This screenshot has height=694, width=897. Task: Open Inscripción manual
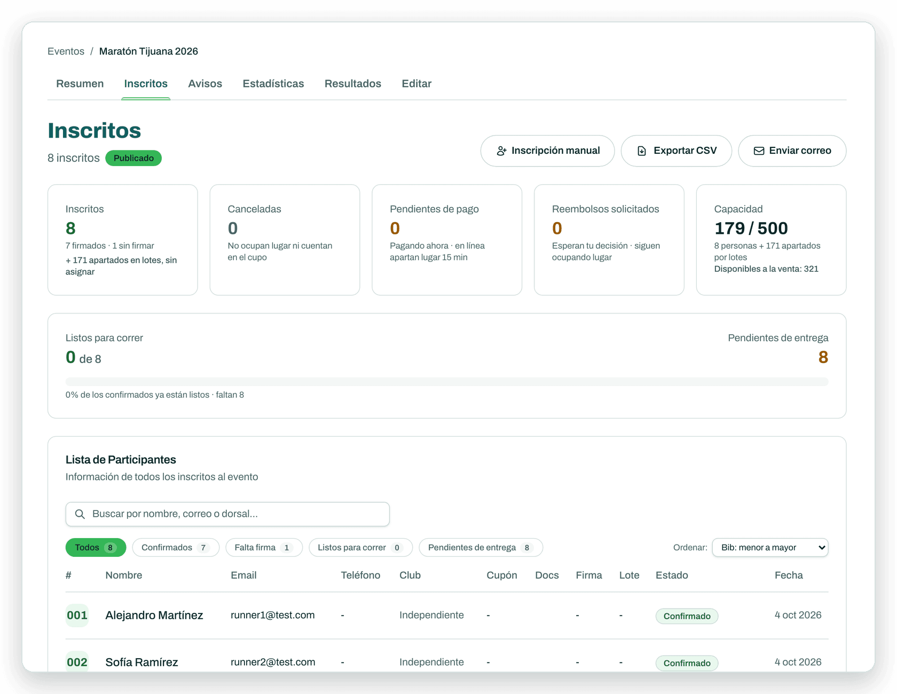pos(547,151)
